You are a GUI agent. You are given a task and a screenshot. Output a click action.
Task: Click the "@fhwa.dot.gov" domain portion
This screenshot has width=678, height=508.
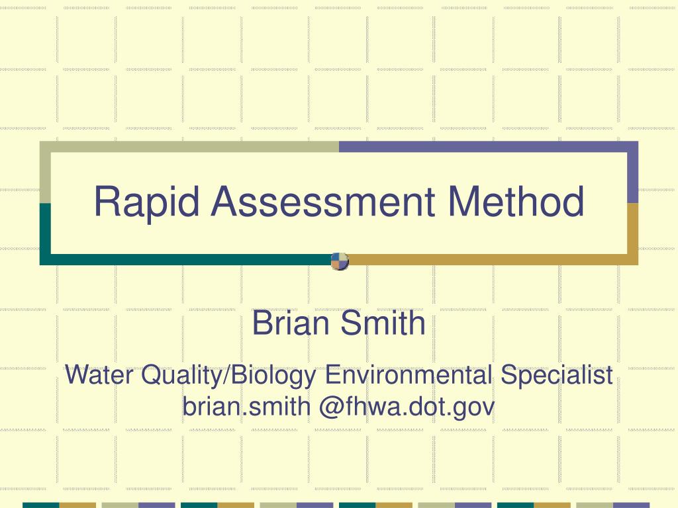[407, 407]
